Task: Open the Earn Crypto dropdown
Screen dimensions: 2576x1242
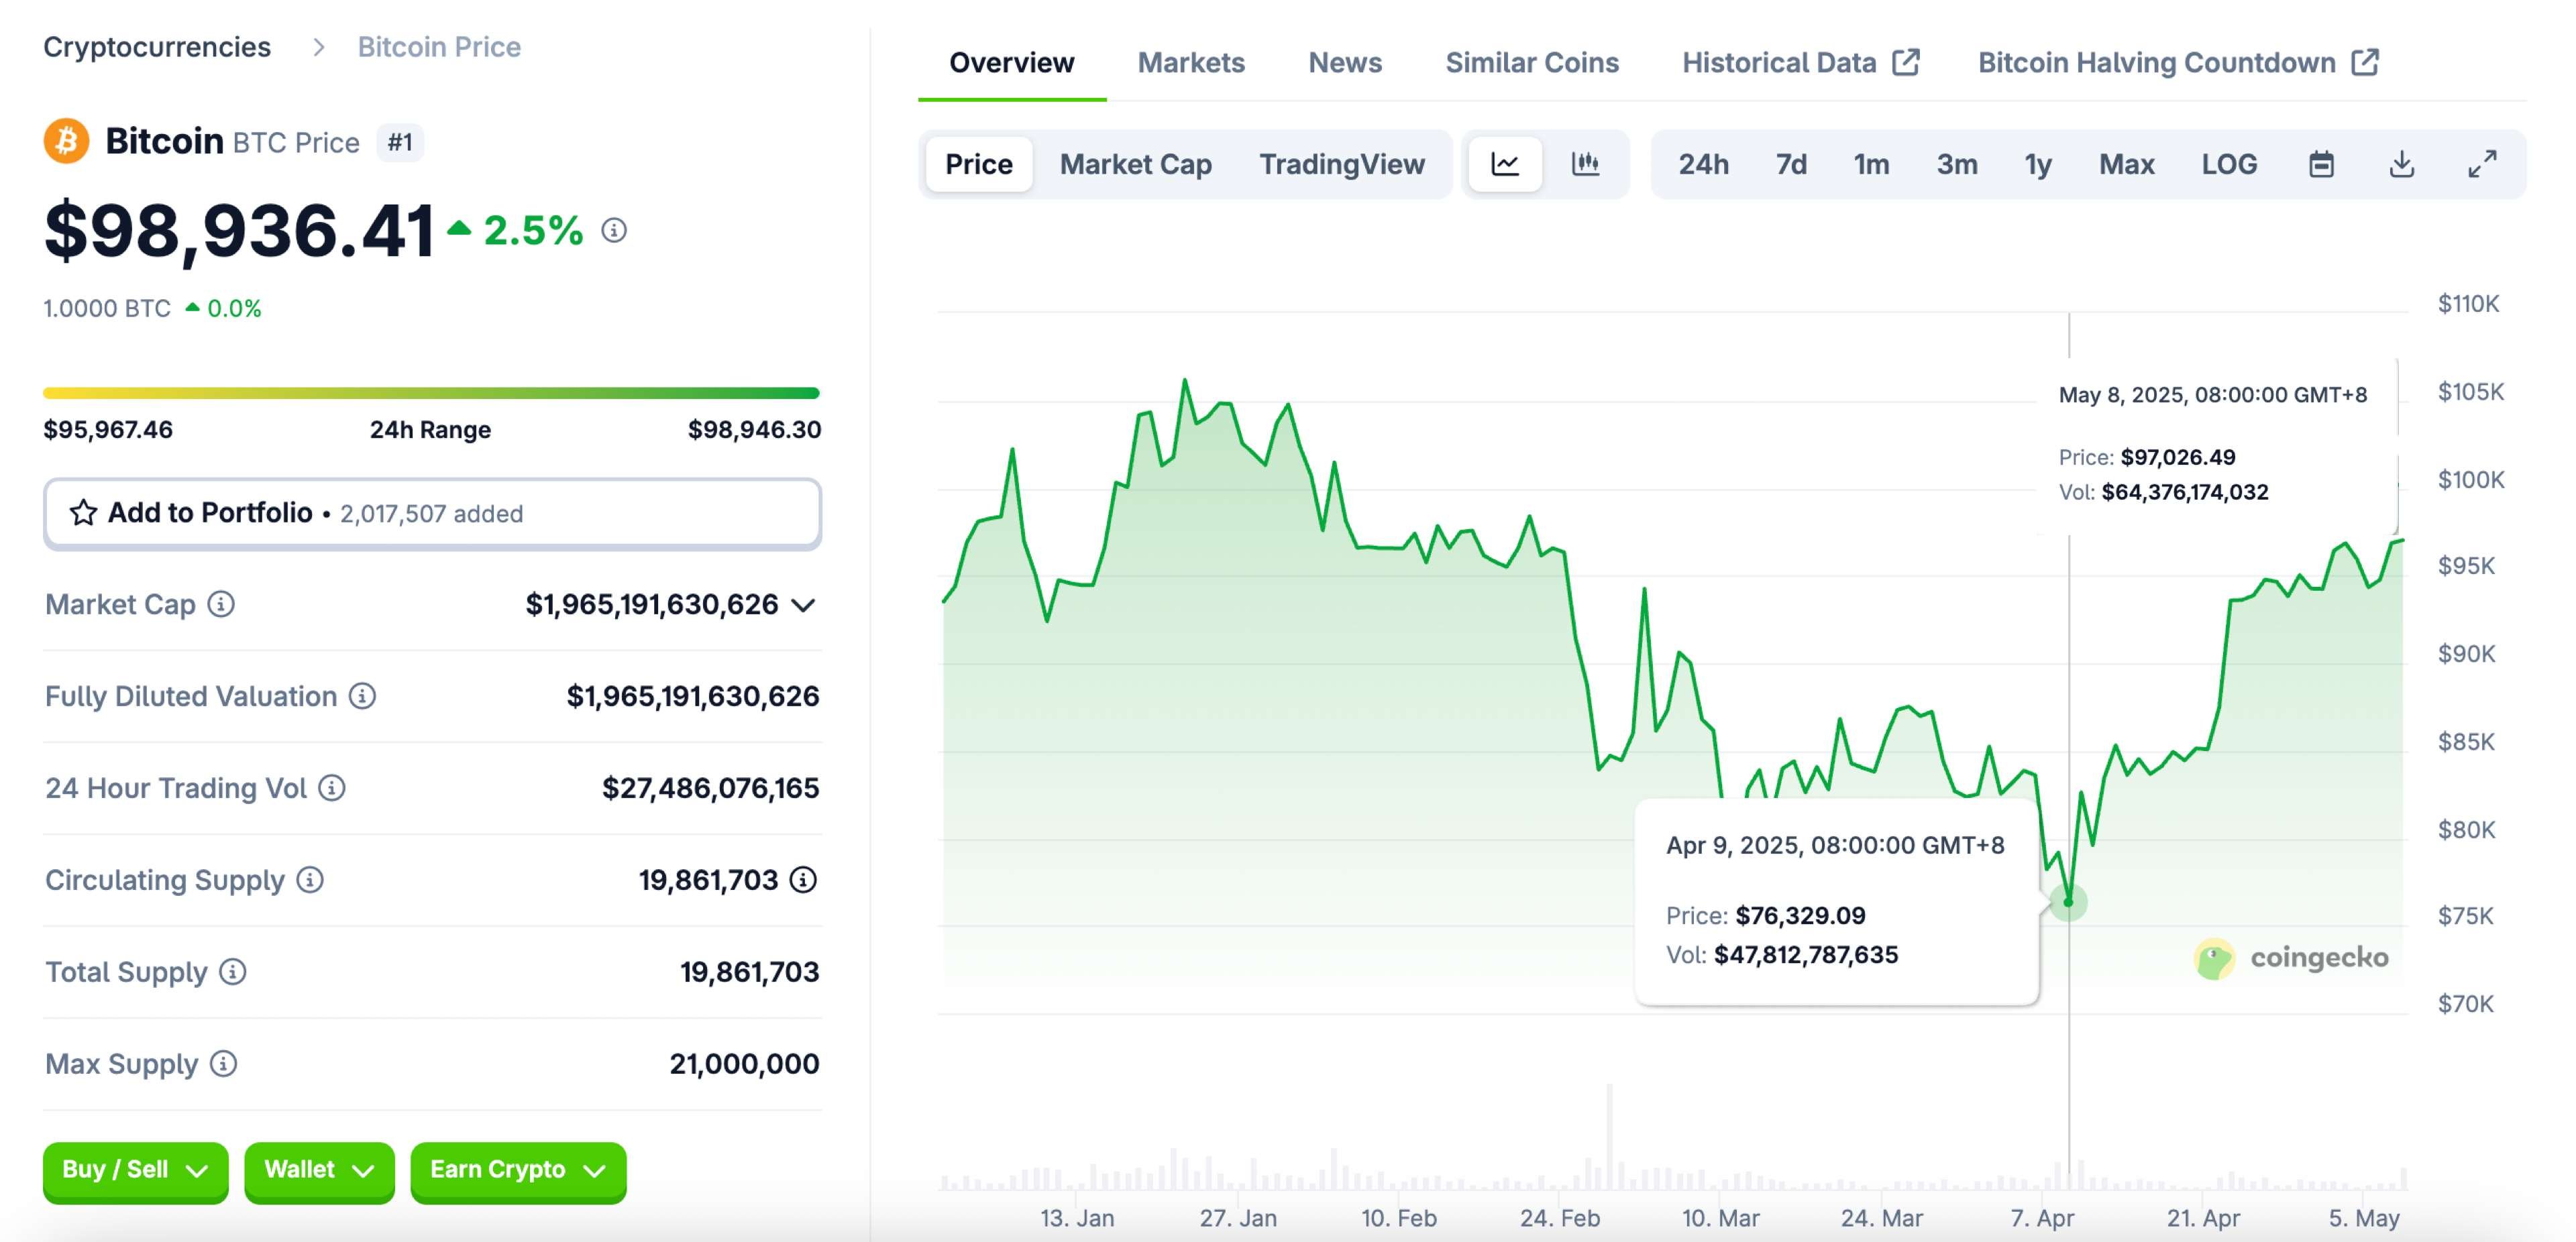Action: [x=518, y=1170]
